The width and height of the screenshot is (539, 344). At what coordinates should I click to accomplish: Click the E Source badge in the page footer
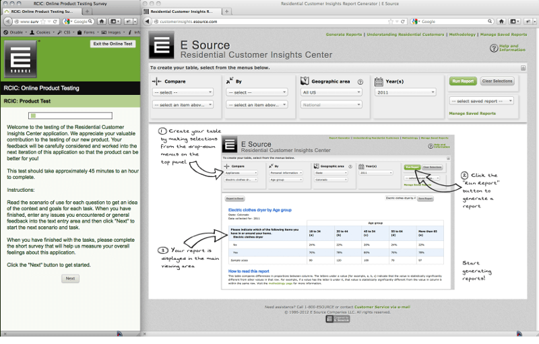tap(338, 319)
